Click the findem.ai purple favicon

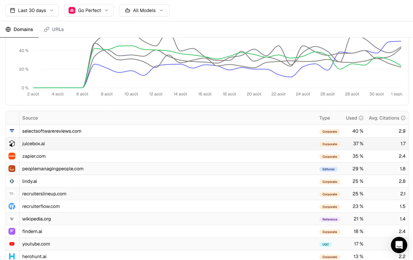point(12,231)
